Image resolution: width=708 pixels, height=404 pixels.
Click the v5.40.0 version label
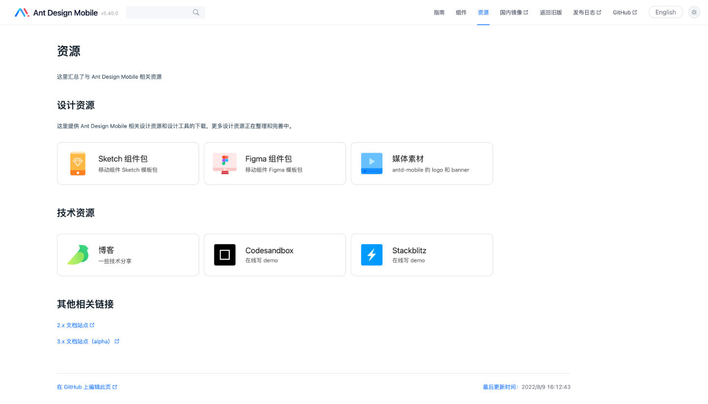[110, 13]
